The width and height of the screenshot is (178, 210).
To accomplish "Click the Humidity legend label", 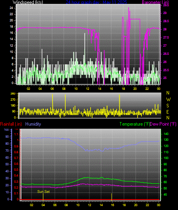I will point(33,124).
